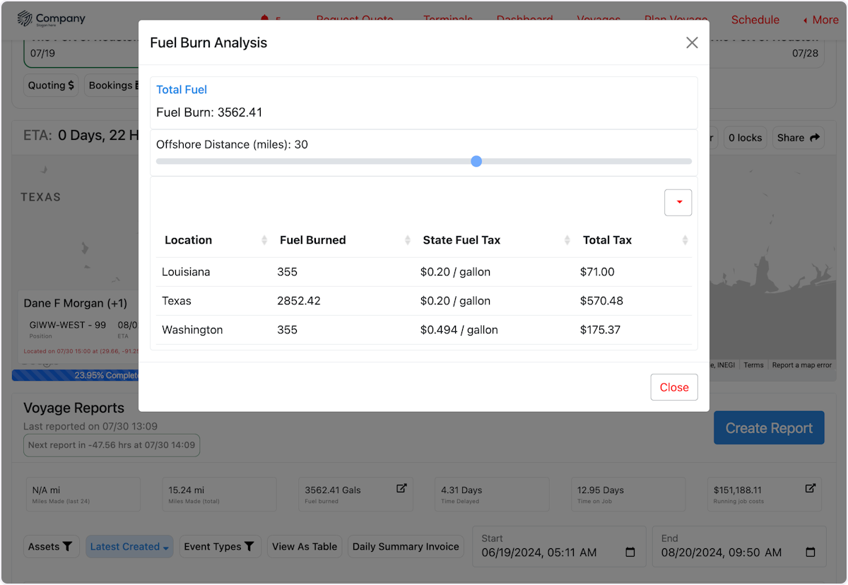Open the Assets filter
The image size is (848, 585).
(x=51, y=546)
